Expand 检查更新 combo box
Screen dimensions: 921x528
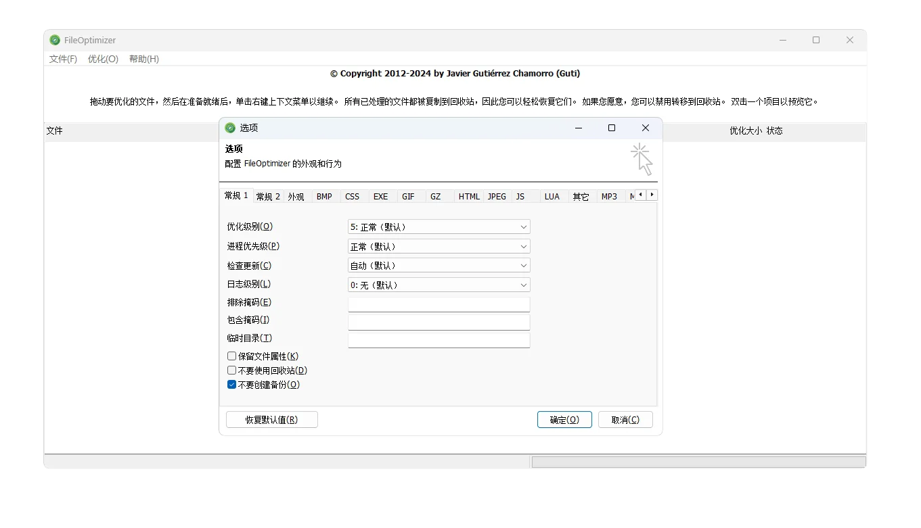[439, 266]
